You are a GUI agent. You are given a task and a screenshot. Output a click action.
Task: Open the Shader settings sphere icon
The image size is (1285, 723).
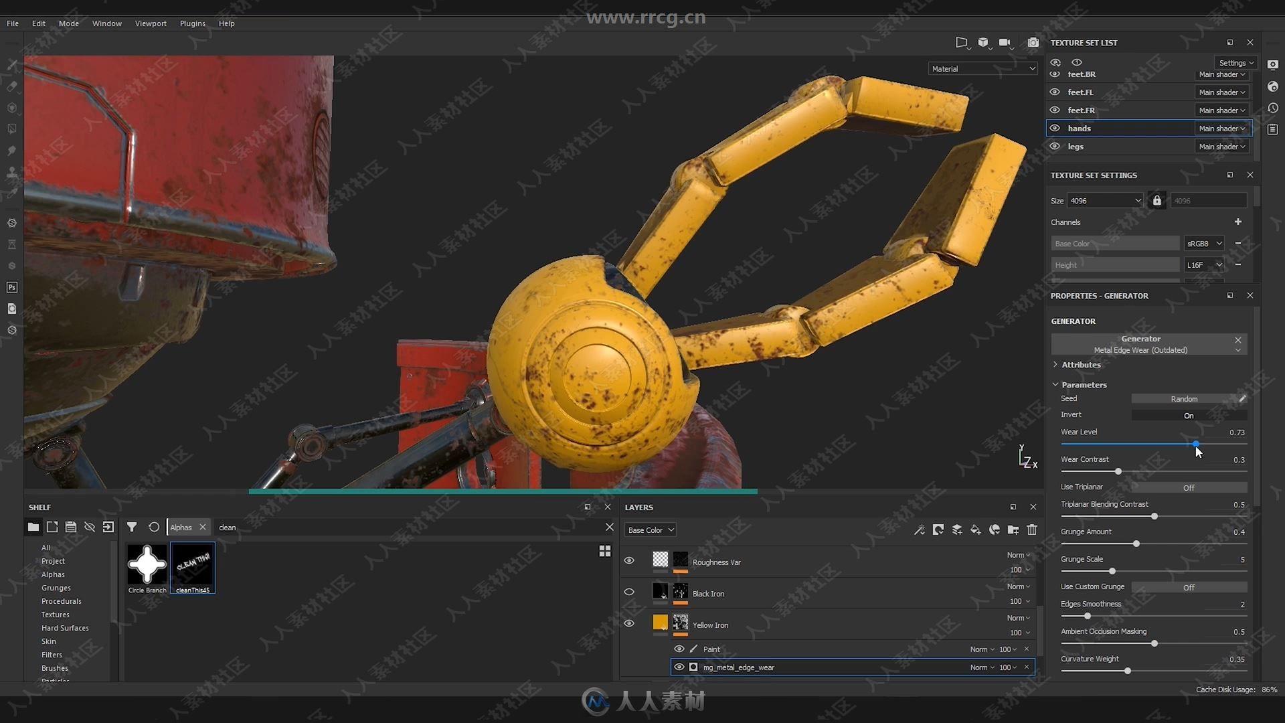tap(1273, 86)
